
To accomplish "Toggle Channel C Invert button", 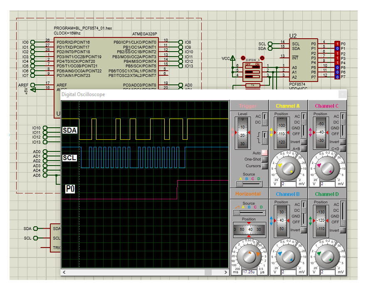I will 343,142.
